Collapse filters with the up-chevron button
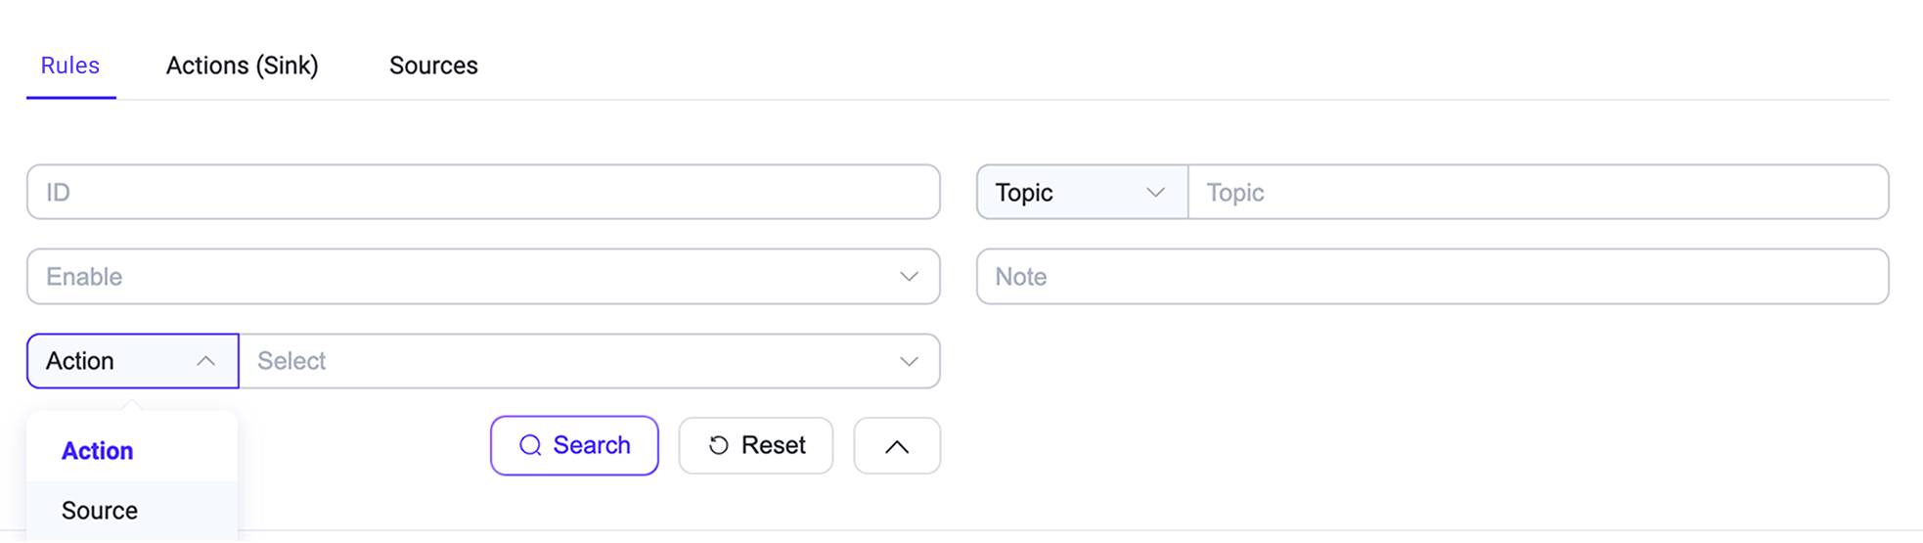The image size is (1923, 543). pos(896,446)
